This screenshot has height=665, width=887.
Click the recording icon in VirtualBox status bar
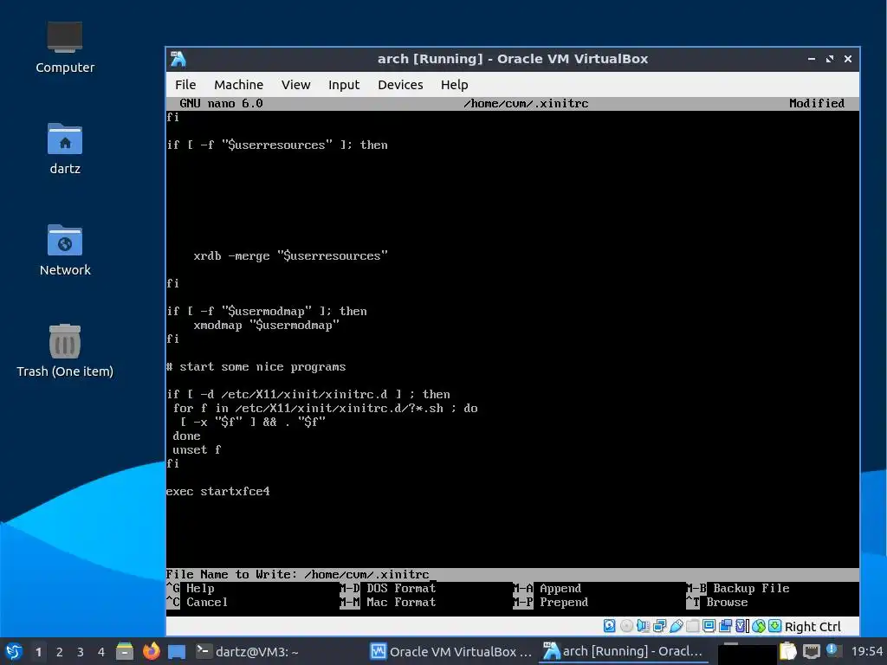coord(725,626)
